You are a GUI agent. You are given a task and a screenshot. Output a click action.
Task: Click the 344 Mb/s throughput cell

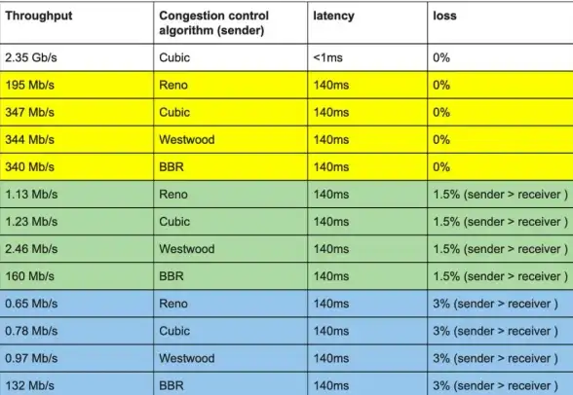tap(77, 140)
